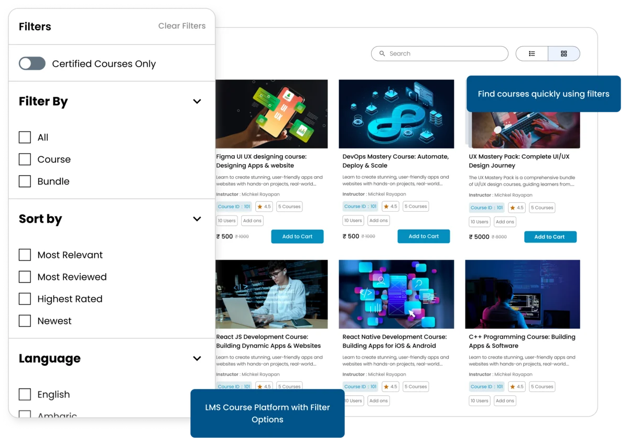Screen dimensions: 629x444
Task: Open the DevOps Mastery course thumbnail
Action: (396, 114)
